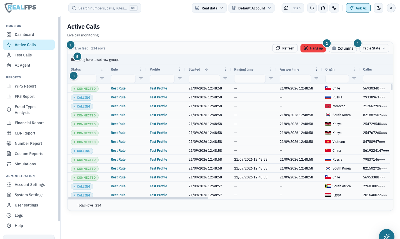Click the Started filter input
The width and height of the screenshot is (400, 239).
coord(204,79)
